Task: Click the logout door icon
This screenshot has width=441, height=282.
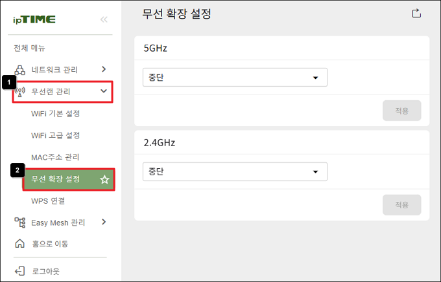Action: pos(19,271)
